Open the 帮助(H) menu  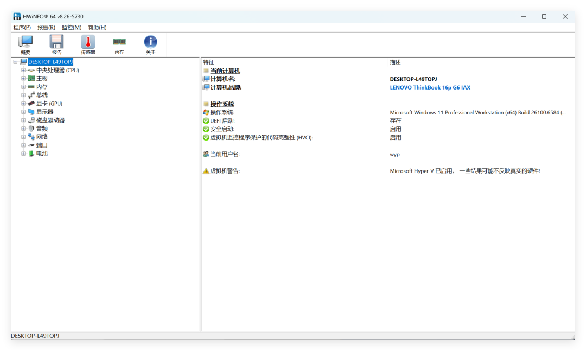97,27
